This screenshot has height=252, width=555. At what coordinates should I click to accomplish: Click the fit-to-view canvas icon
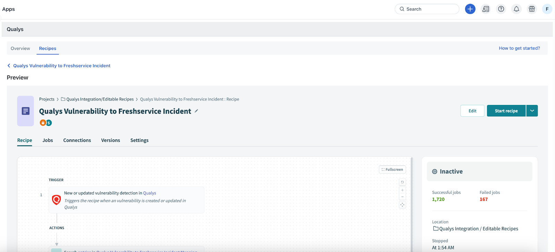point(402,205)
